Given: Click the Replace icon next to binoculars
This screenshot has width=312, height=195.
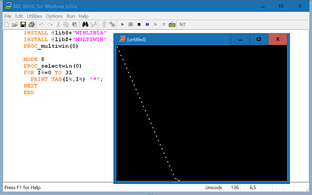Looking at the screenshot, I should point(94,24).
